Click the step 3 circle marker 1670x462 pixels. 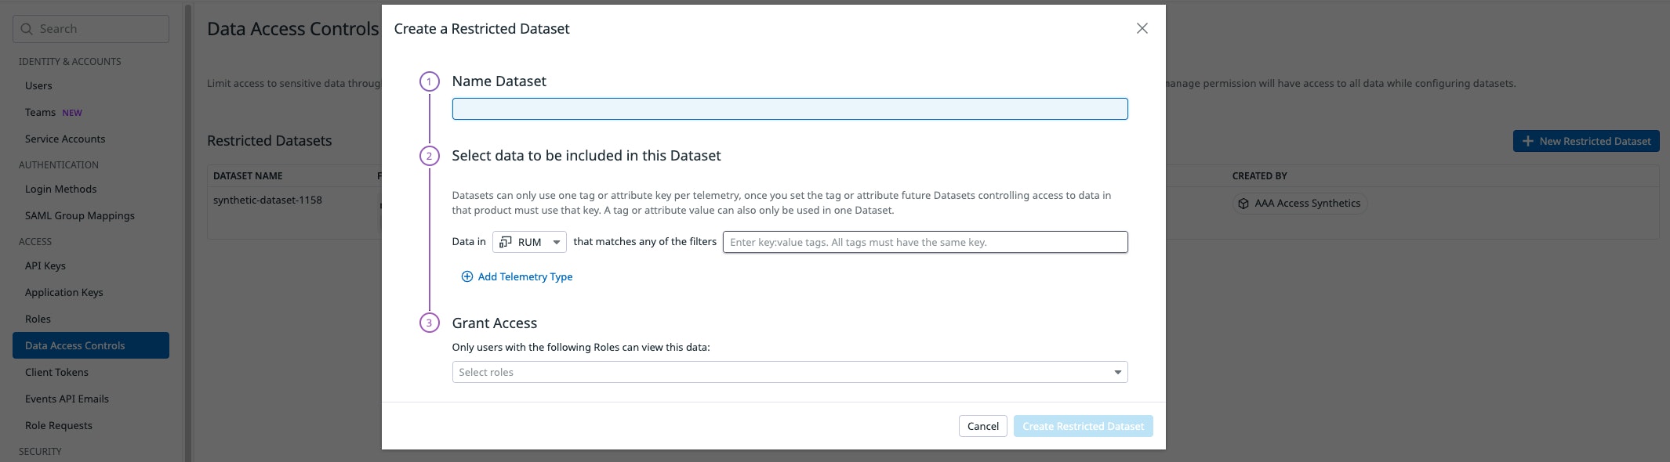coord(429,323)
